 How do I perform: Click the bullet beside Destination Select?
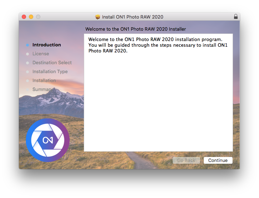(x=27, y=63)
